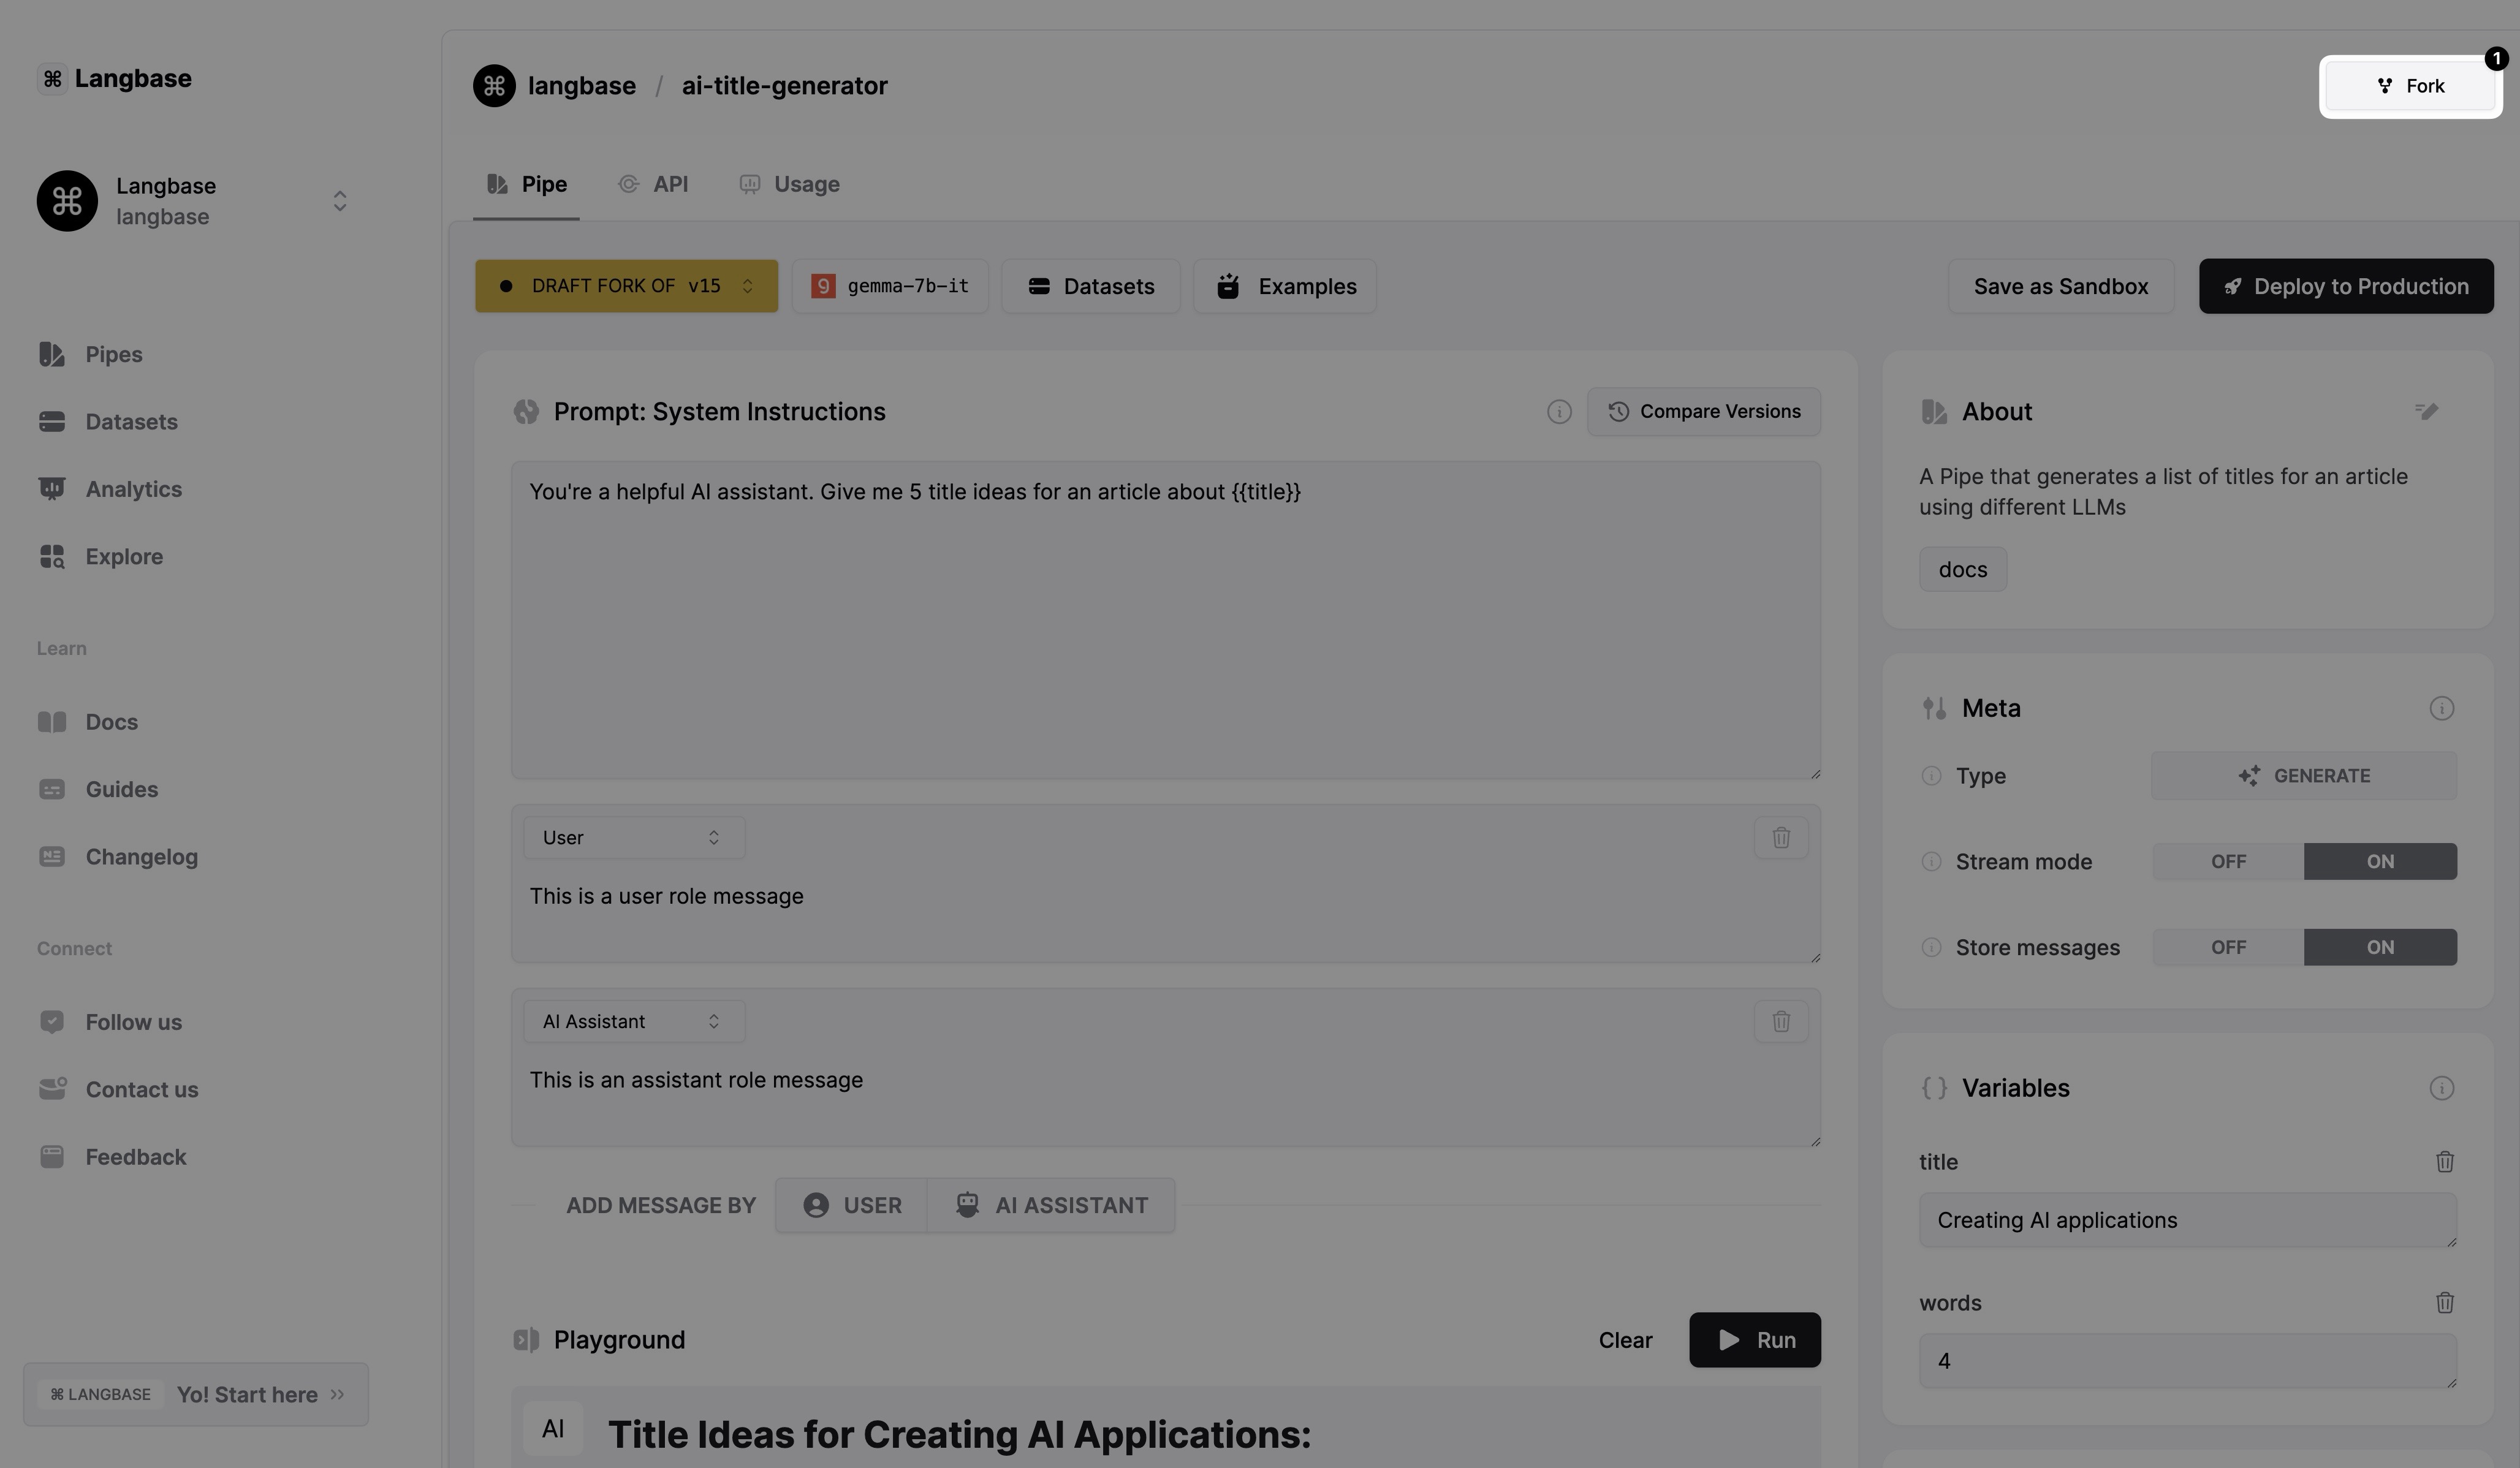The width and height of the screenshot is (2520, 1468).
Task: Click the Fork button
Action: (x=2410, y=87)
